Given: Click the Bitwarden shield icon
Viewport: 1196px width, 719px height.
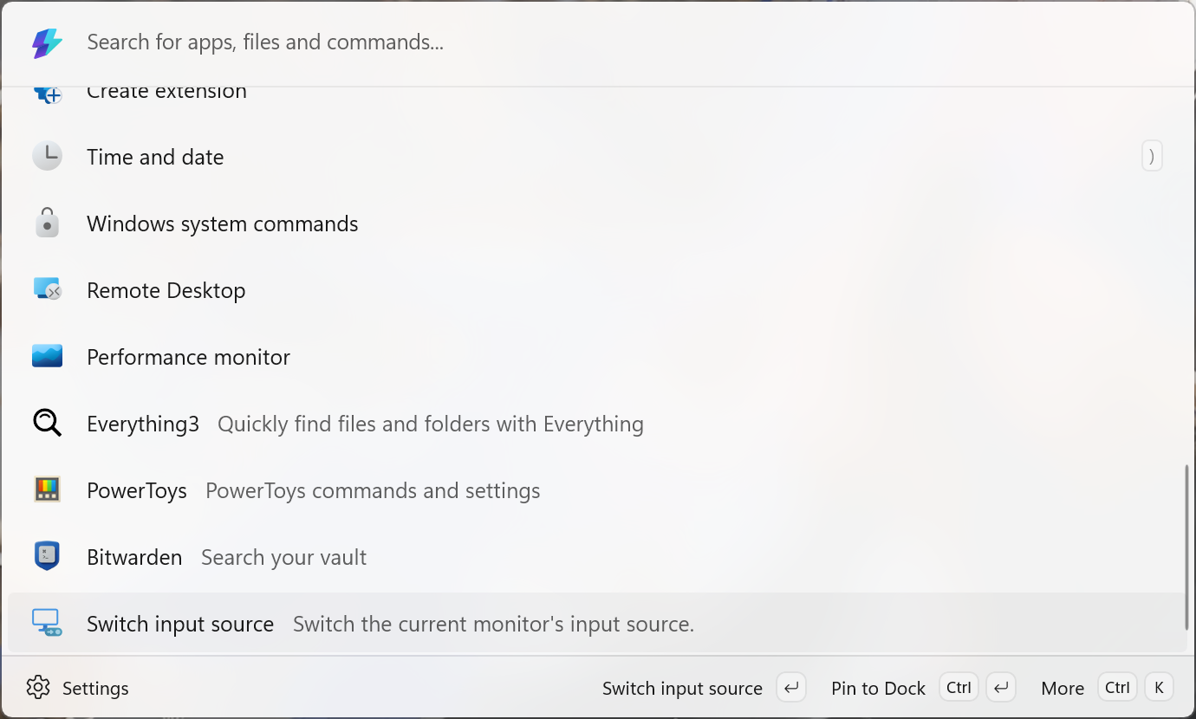Looking at the screenshot, I should pyautogui.click(x=47, y=555).
